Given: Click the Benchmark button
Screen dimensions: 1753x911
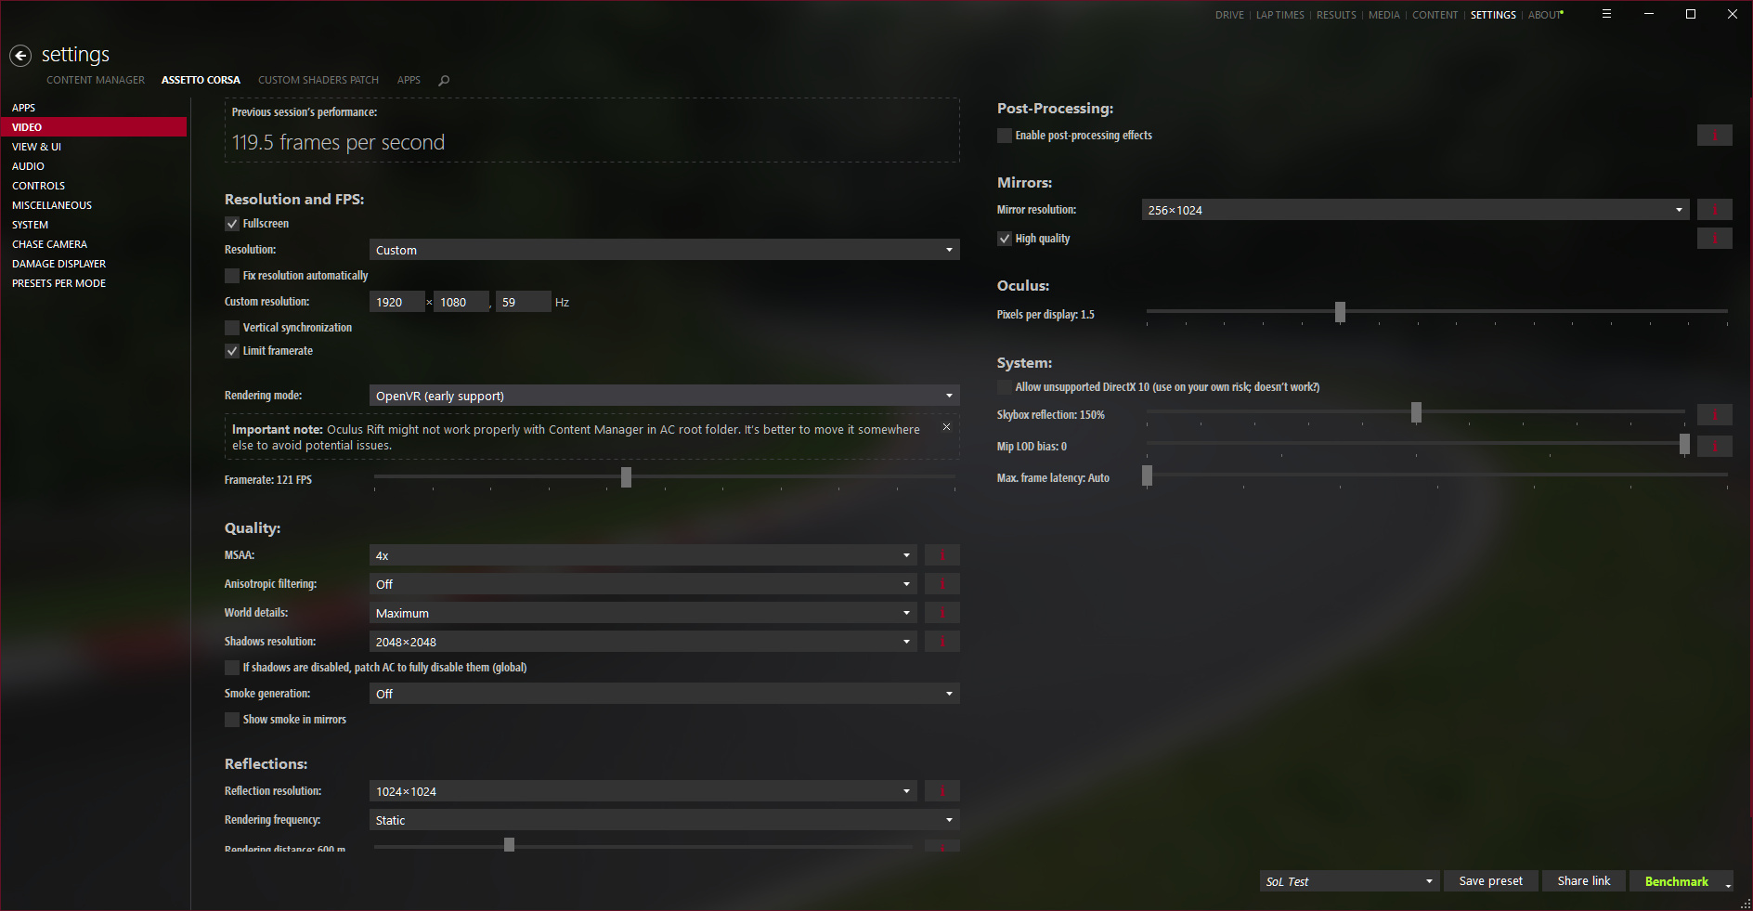Looking at the screenshot, I should [1676, 881].
